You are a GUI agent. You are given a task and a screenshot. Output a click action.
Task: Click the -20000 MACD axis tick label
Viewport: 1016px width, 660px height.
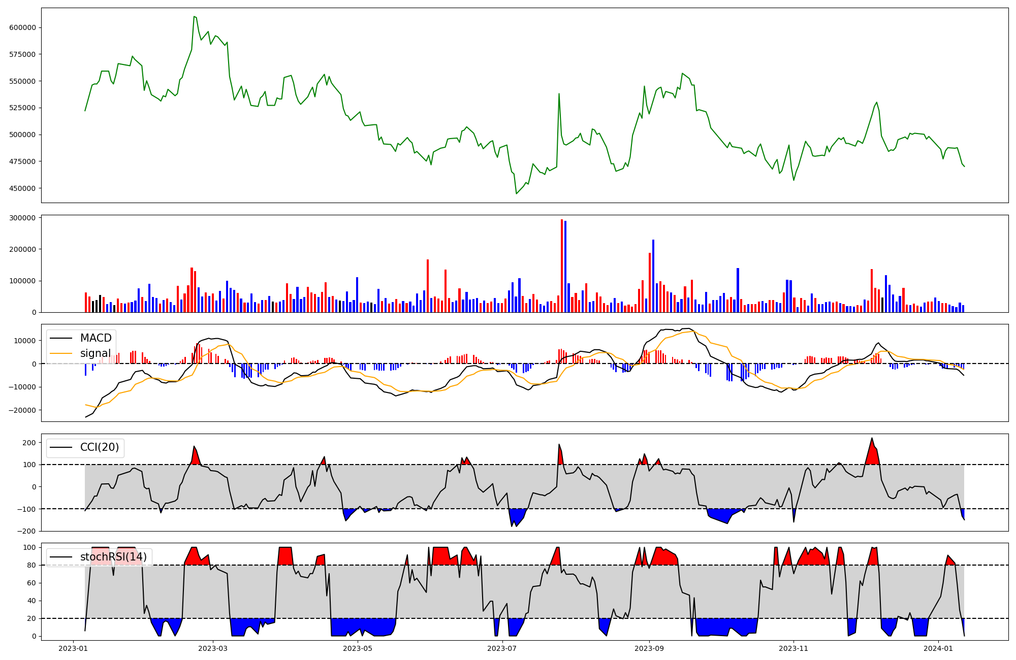tap(22, 410)
